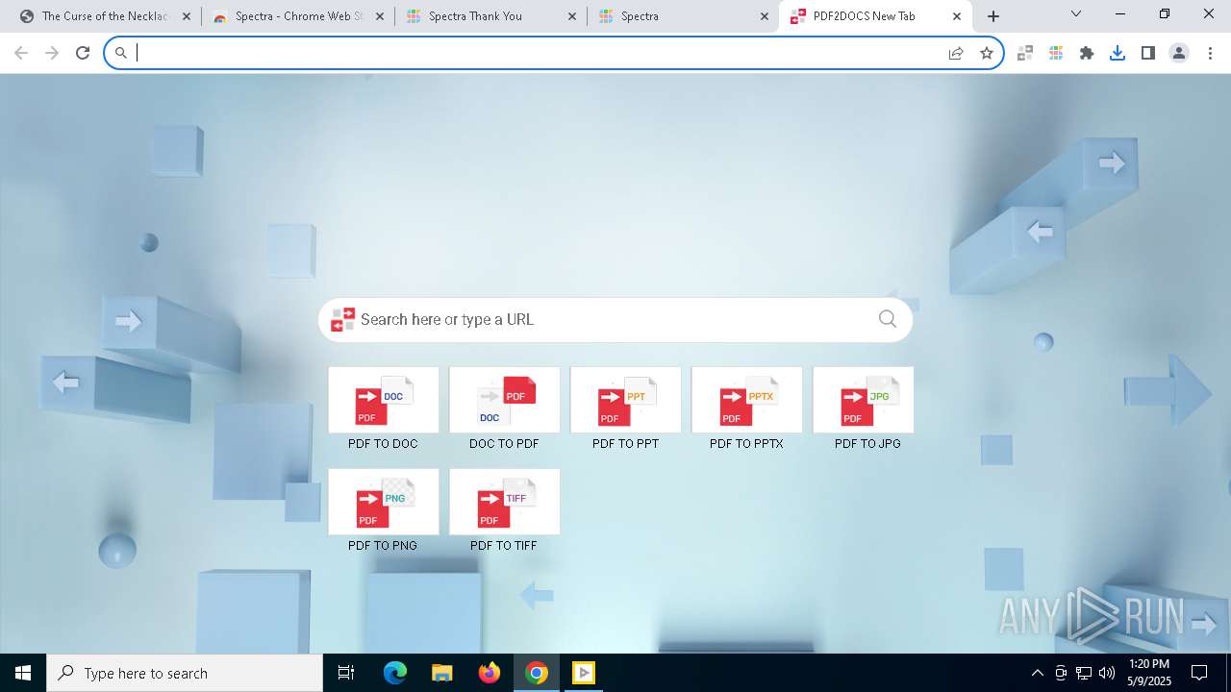Expand the tab search dropdown arrow
This screenshot has height=692, width=1231.
[x=1076, y=14]
